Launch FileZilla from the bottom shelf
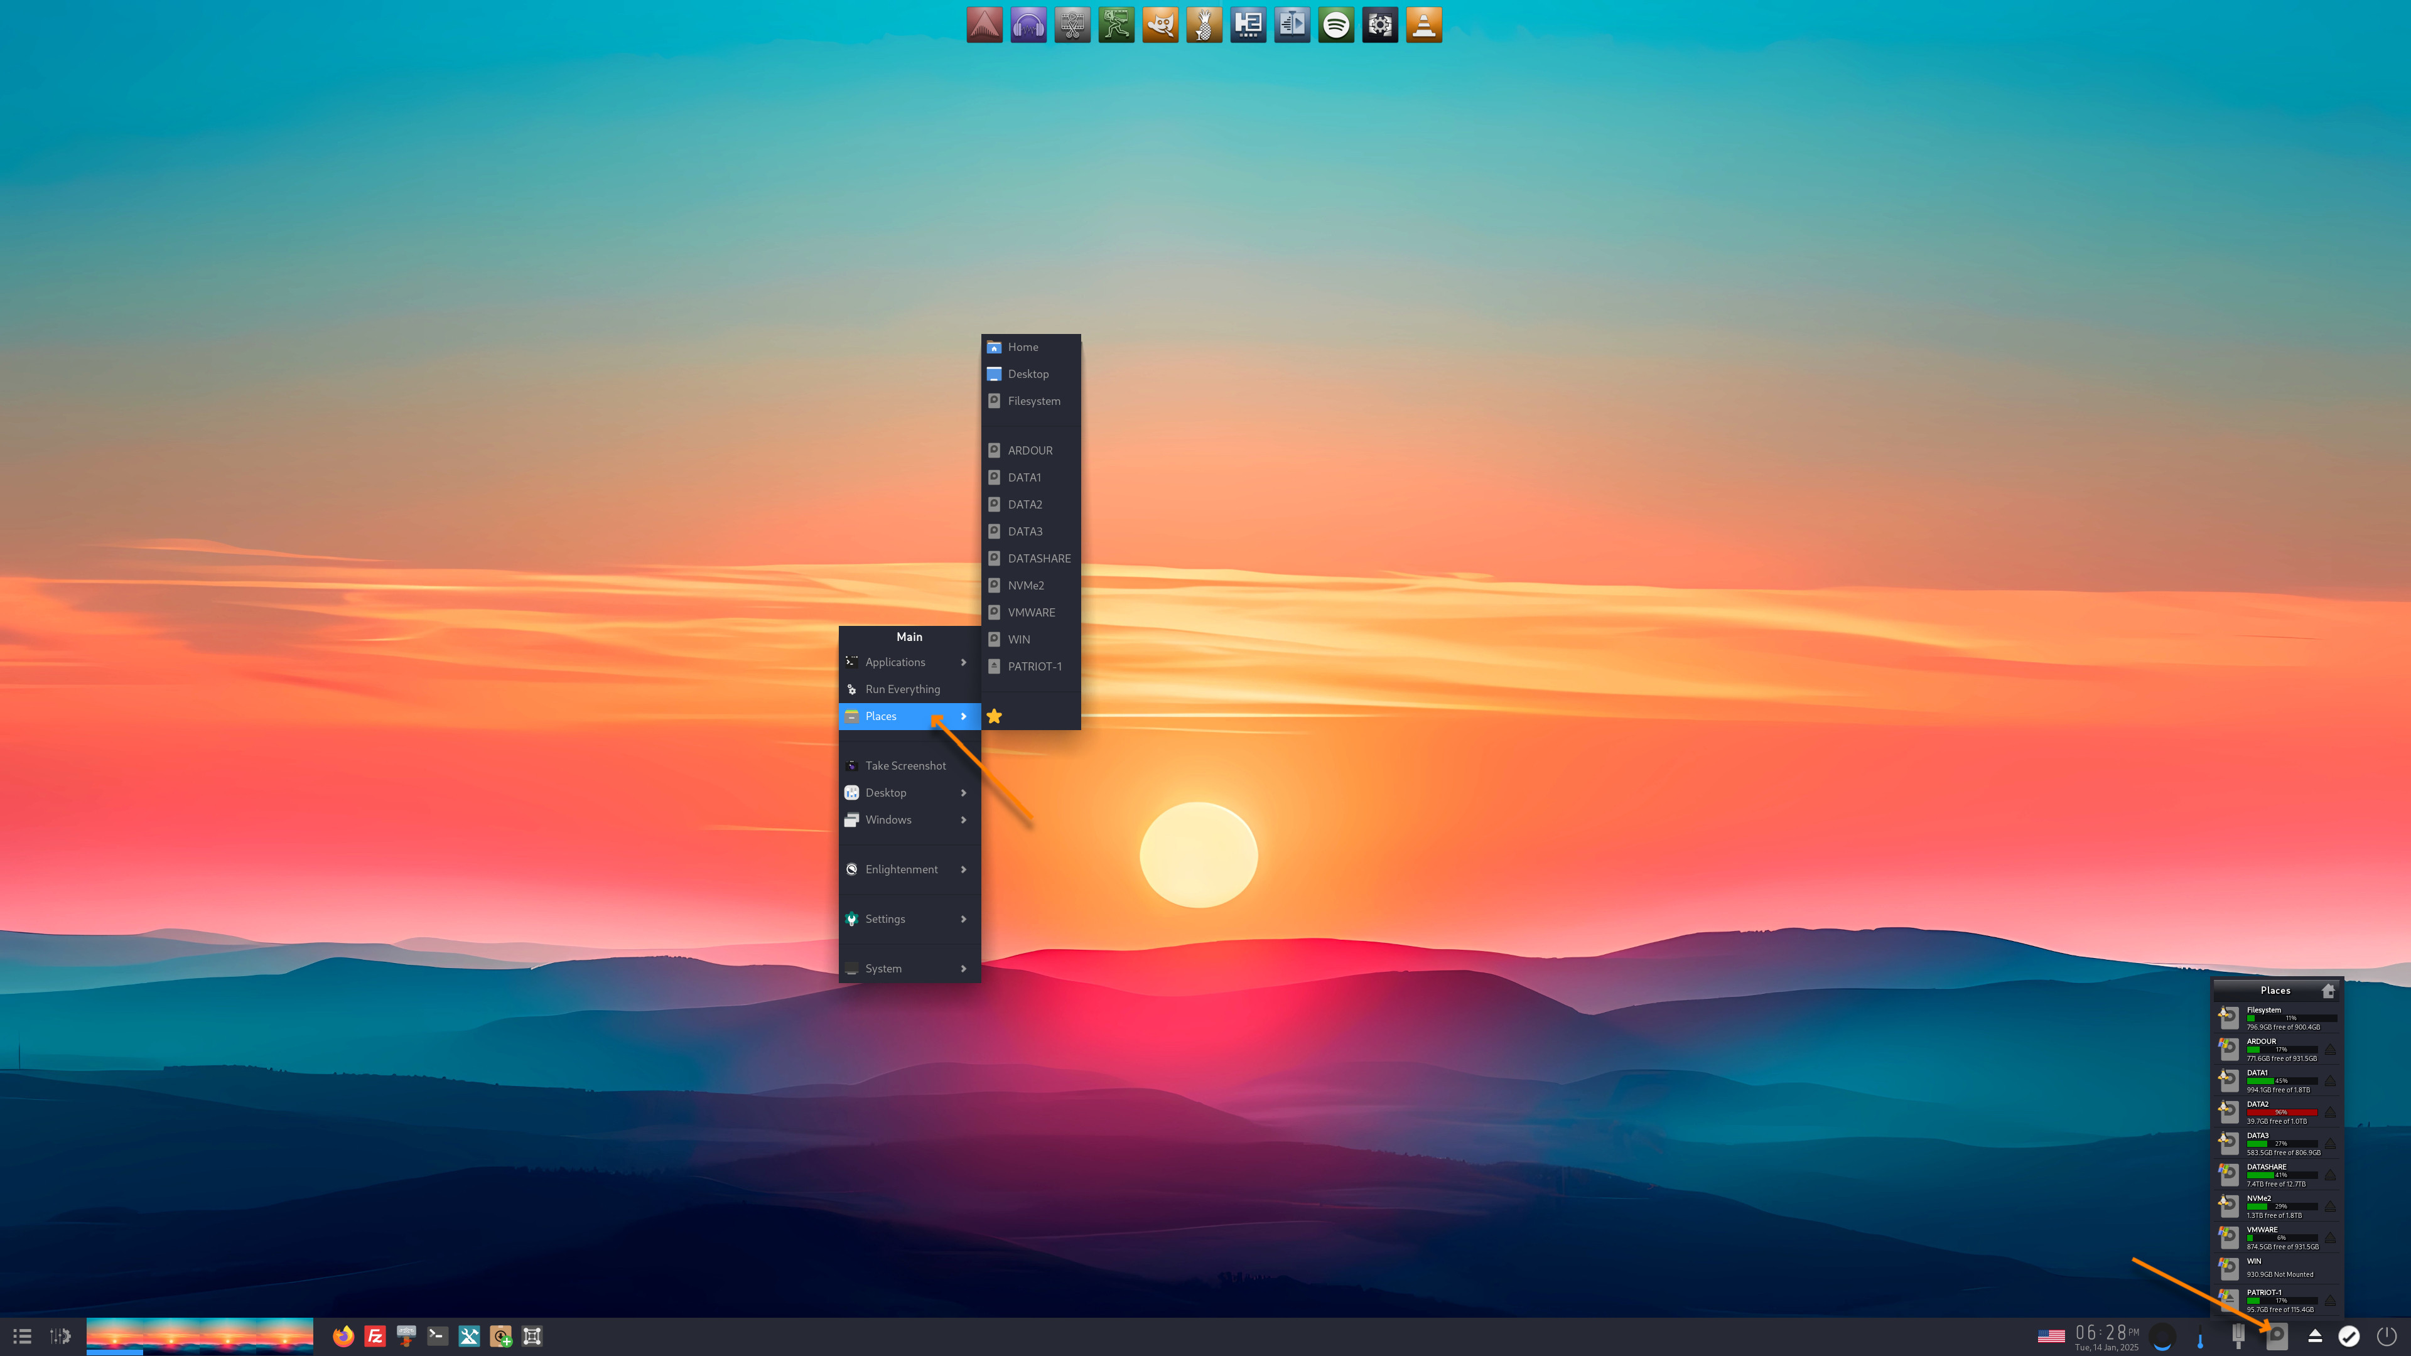Image resolution: width=2411 pixels, height=1356 pixels. click(x=374, y=1337)
